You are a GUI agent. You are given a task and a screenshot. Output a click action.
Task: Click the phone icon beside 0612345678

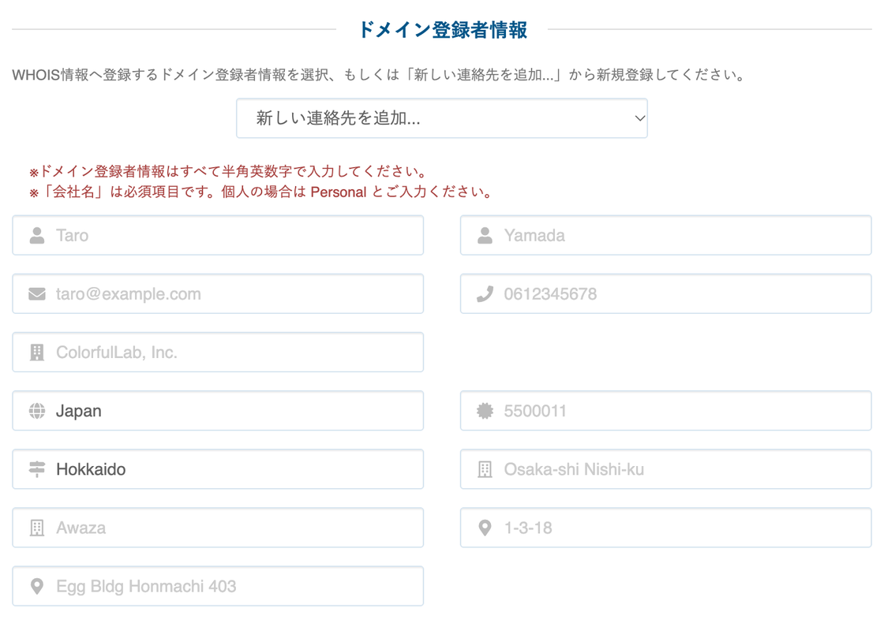tap(485, 294)
